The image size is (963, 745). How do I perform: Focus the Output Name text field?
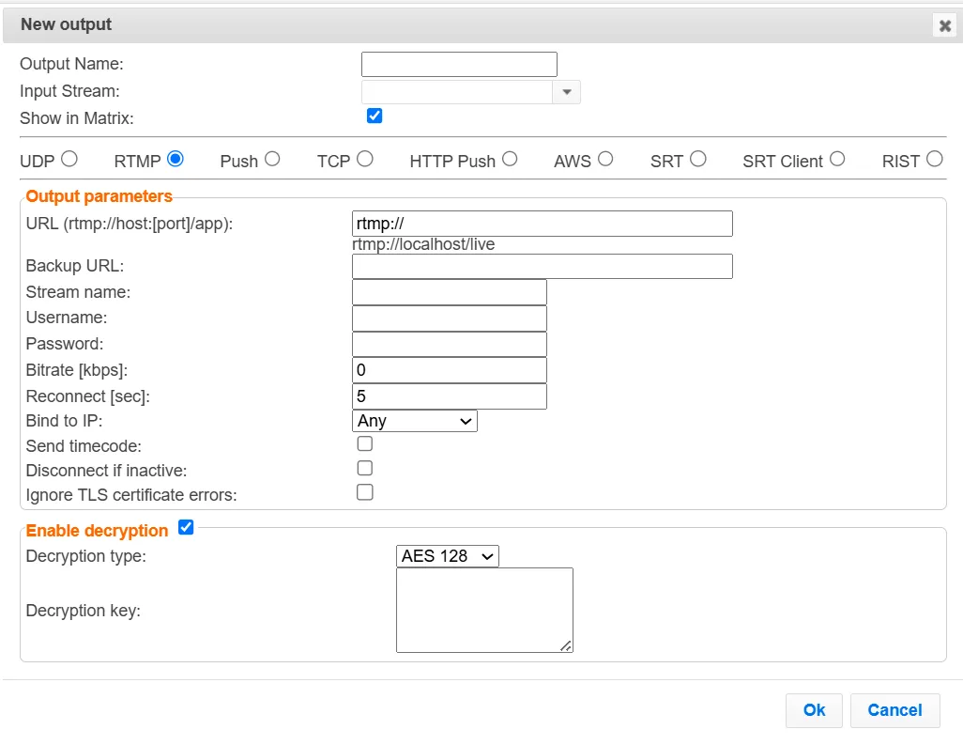459,65
